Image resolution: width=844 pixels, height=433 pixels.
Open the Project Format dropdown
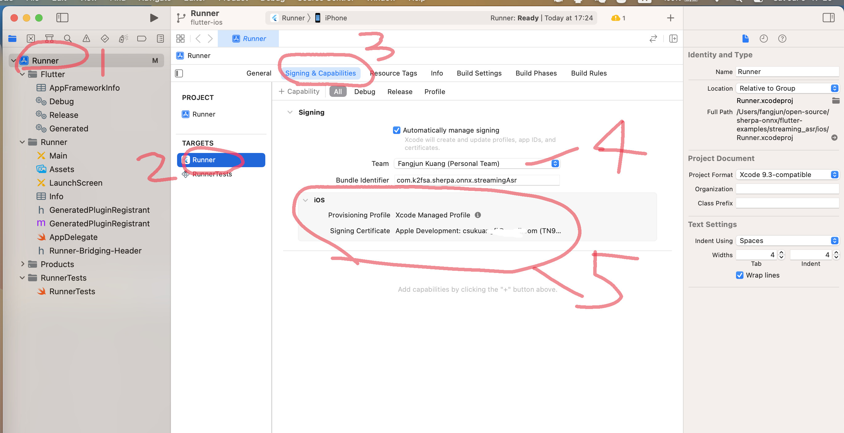click(x=787, y=175)
